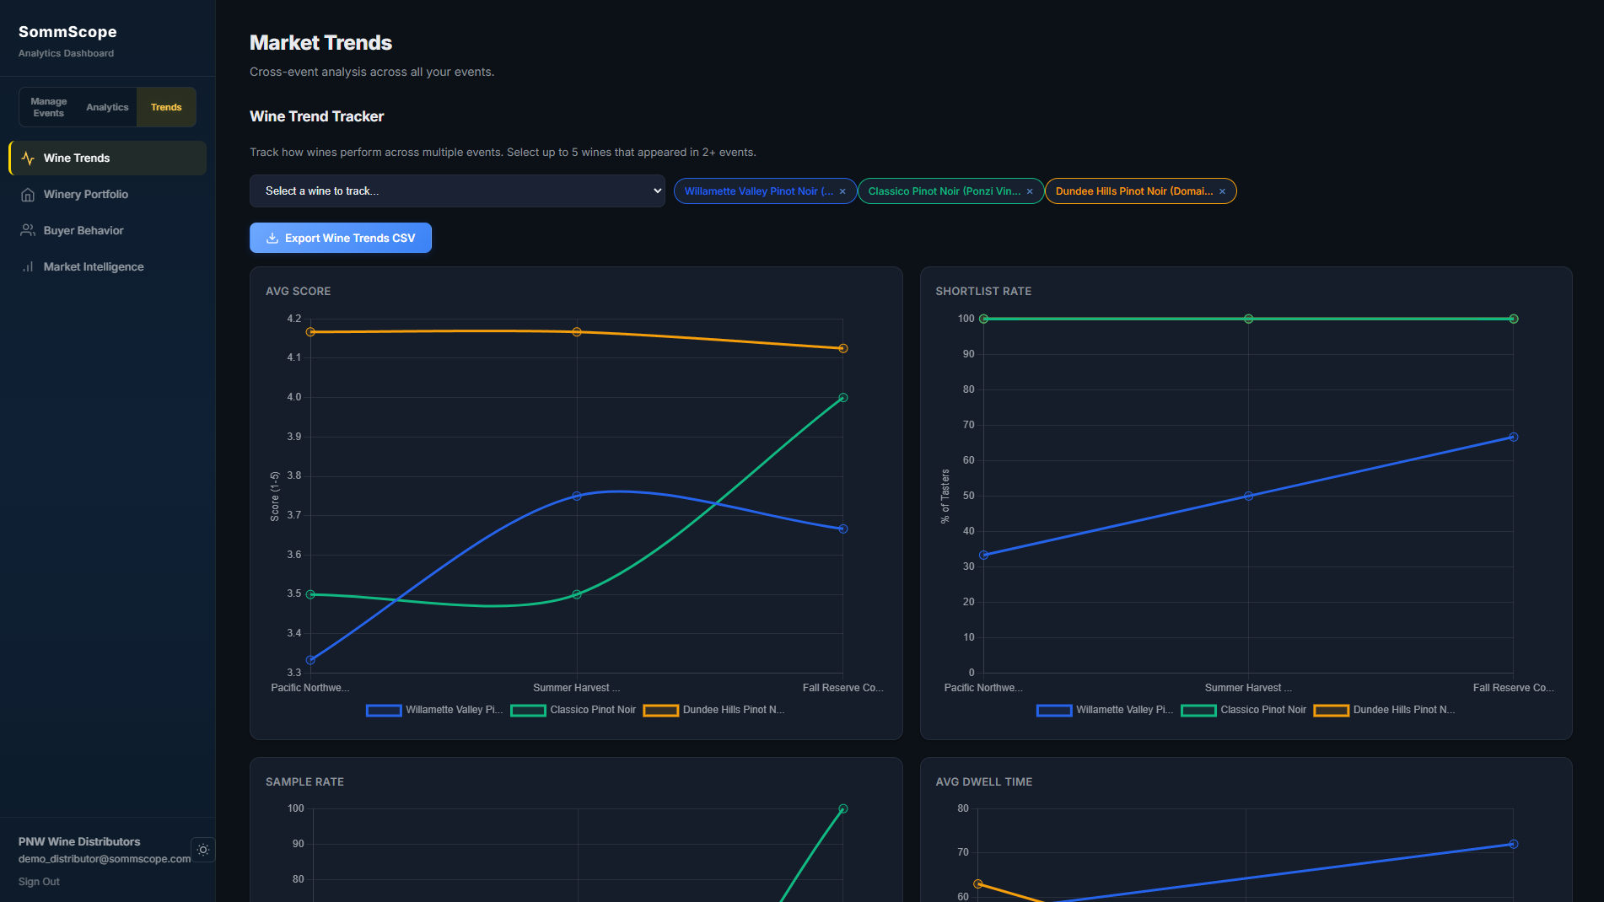
Task: Click the SHORTLIST RATE chart heading
Action: click(983, 292)
